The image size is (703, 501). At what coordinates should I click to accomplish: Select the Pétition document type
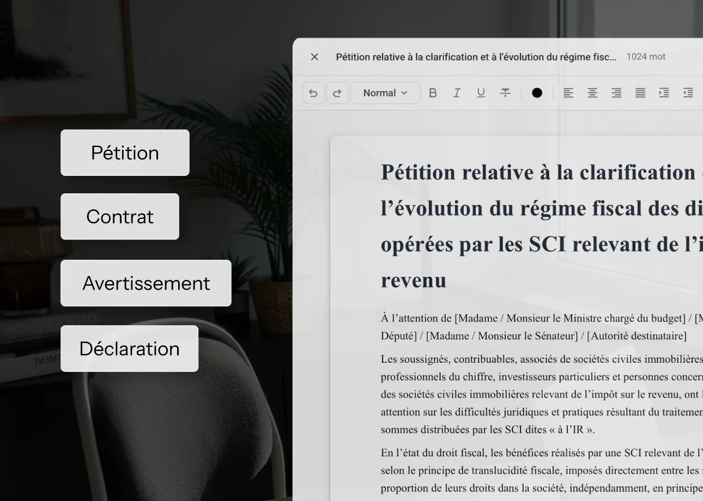click(x=125, y=152)
